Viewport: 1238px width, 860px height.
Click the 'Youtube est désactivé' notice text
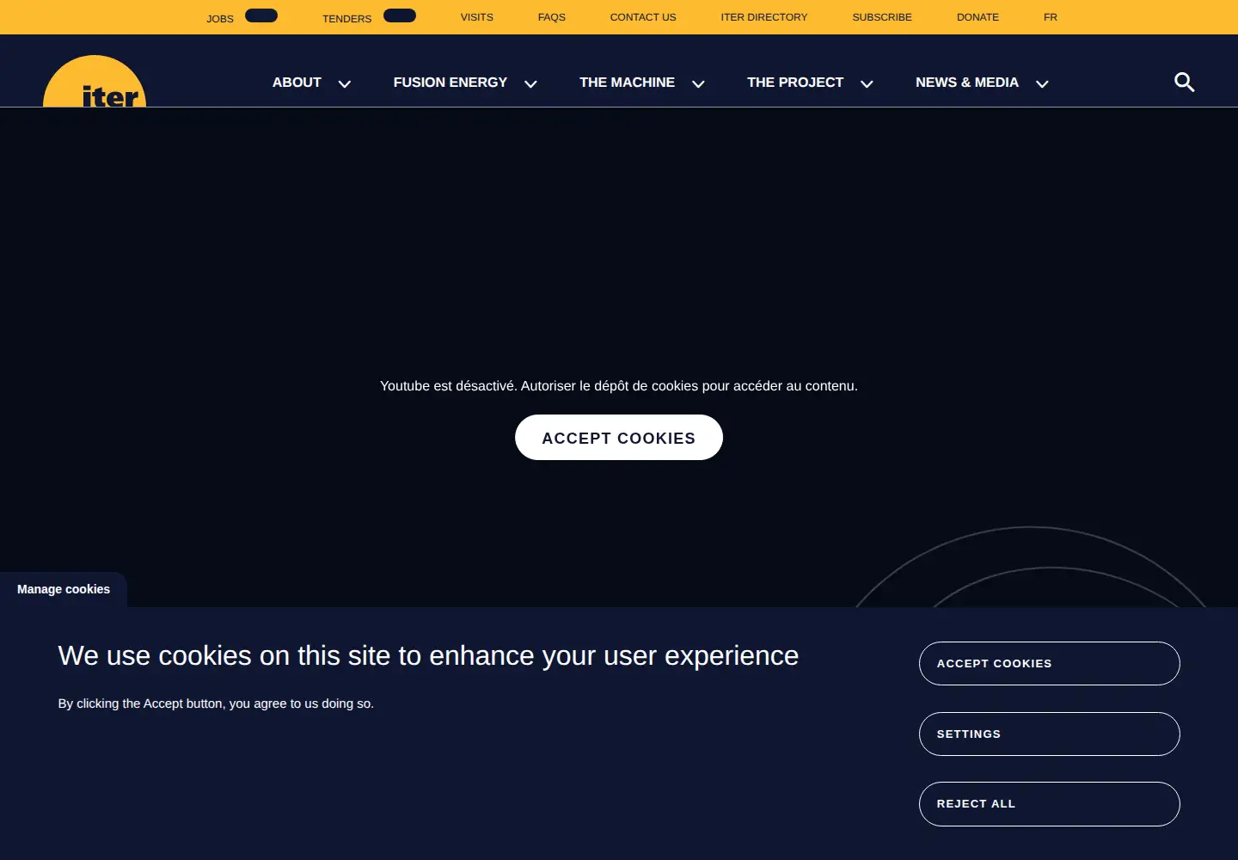pyautogui.click(x=619, y=386)
